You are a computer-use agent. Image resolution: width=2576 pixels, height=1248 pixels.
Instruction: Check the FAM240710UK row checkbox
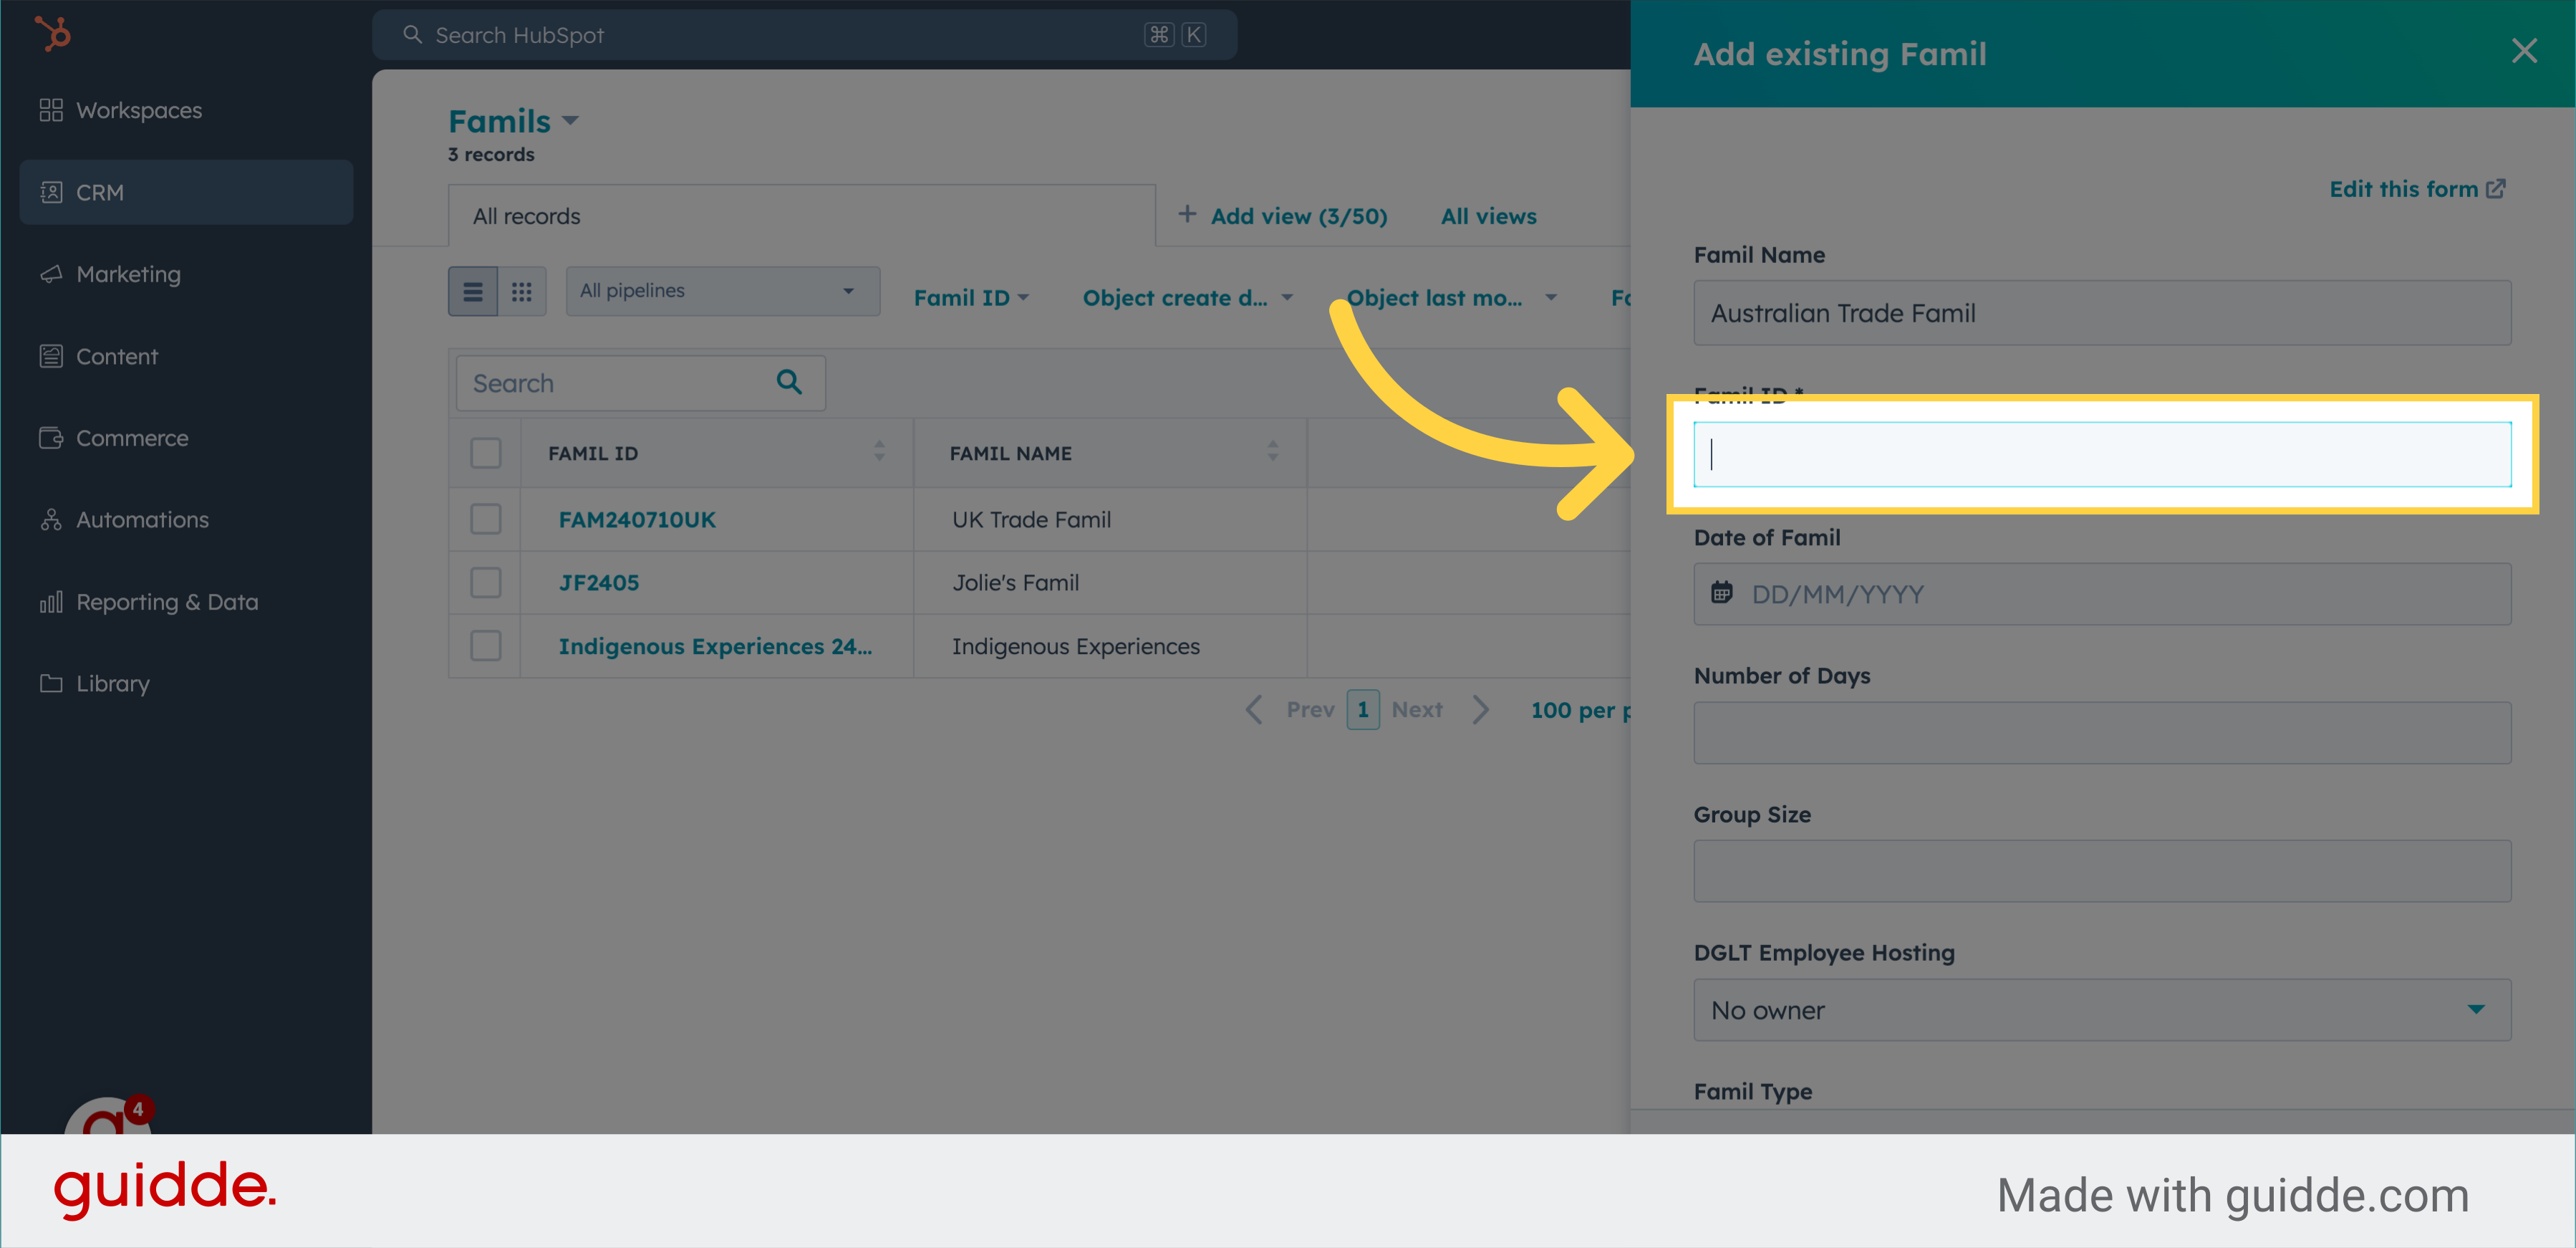click(486, 519)
